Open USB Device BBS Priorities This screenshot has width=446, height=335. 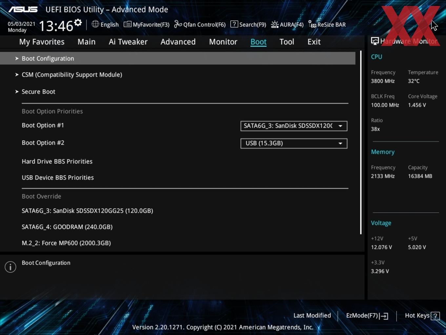(x=58, y=177)
